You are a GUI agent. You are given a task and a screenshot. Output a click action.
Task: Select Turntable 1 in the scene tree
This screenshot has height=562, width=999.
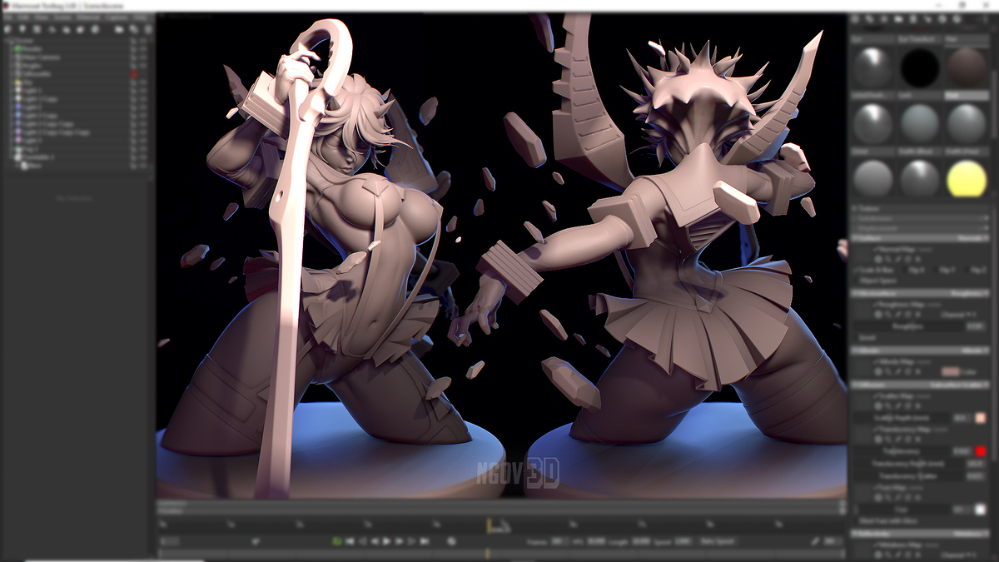point(38,157)
